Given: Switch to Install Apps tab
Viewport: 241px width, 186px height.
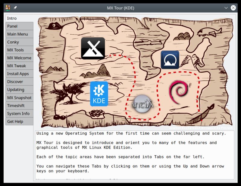Looking at the screenshot, I should (19, 74).
